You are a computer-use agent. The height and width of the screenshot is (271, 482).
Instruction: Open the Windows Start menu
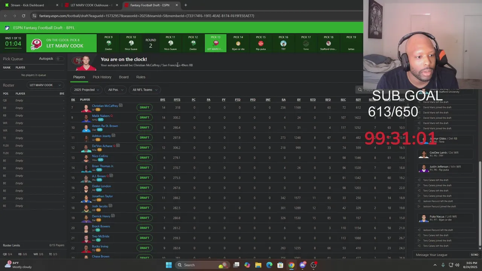pos(169,265)
